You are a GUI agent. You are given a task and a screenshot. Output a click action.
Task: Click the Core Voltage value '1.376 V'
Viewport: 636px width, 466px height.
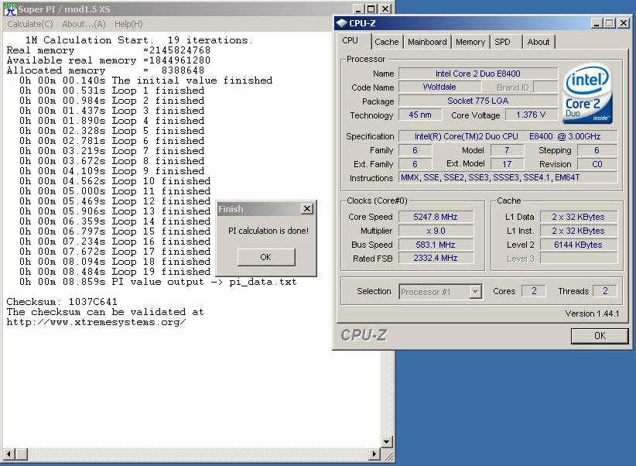click(x=531, y=115)
